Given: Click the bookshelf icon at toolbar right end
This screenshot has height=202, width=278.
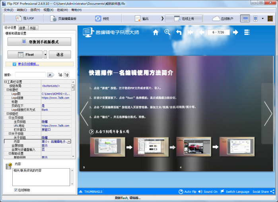Looking at the screenshot, I should click(x=270, y=18).
